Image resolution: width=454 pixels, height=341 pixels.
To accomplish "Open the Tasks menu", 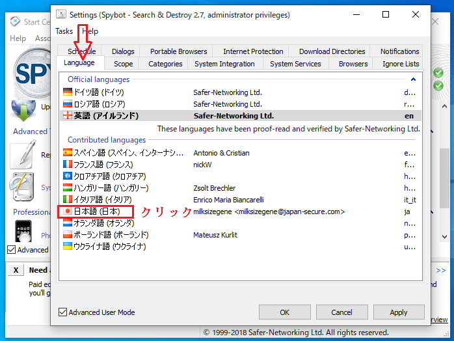I will click(x=64, y=31).
